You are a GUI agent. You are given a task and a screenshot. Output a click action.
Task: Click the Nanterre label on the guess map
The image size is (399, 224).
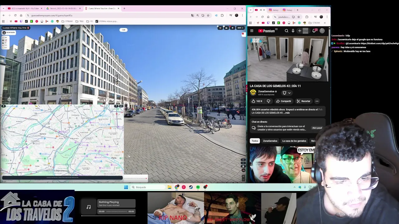tap(43, 134)
